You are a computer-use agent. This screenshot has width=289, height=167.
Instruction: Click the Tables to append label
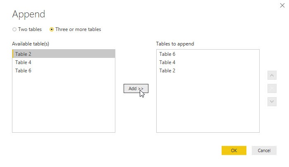click(175, 44)
